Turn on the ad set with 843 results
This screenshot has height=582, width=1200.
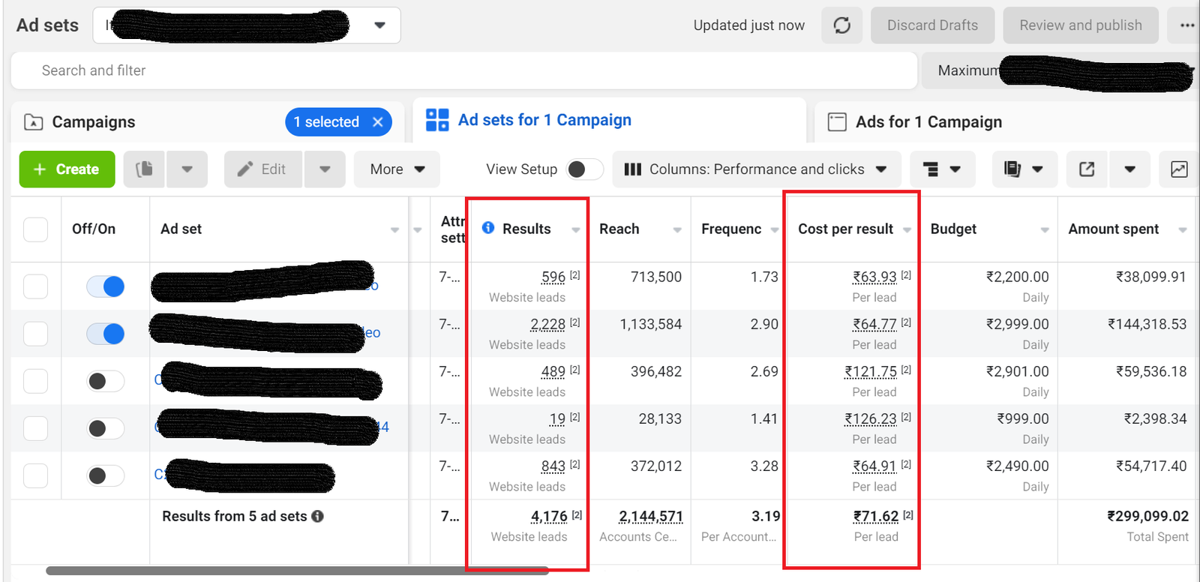pyautogui.click(x=105, y=475)
